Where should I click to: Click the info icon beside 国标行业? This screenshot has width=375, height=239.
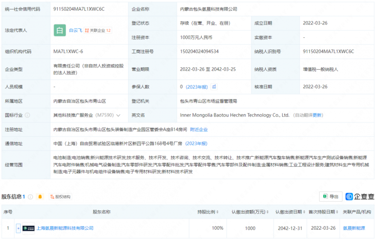(x=27, y=115)
